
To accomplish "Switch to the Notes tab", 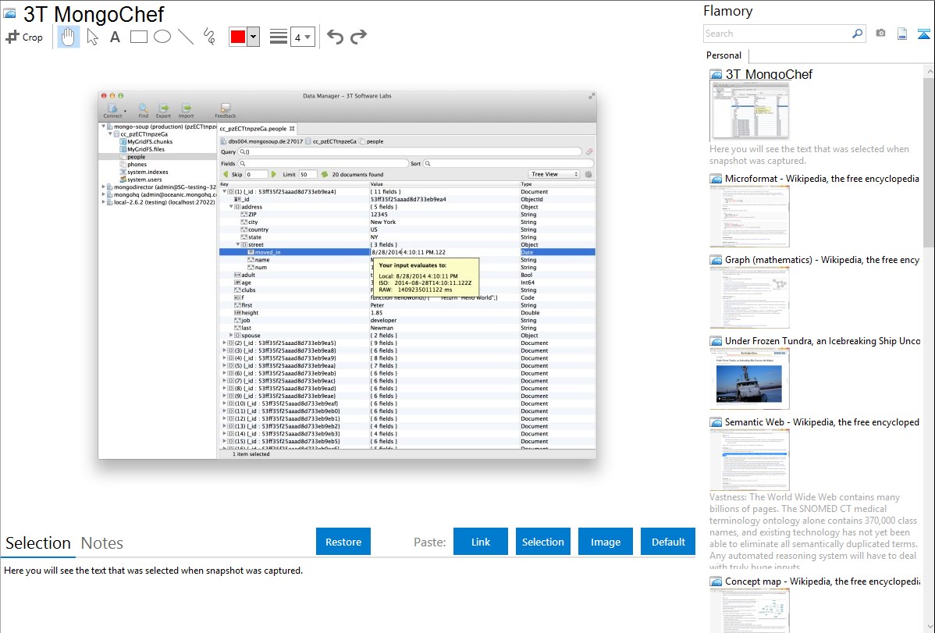I will tap(102, 543).
